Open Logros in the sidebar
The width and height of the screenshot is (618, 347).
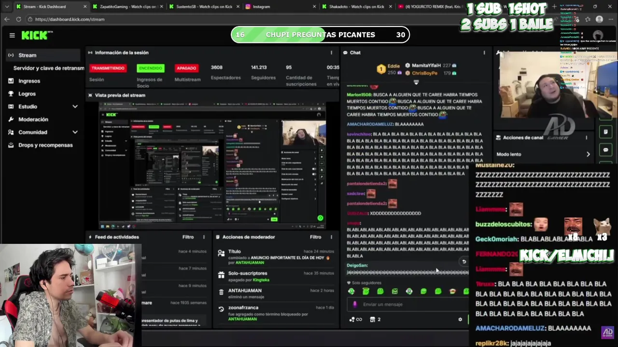[27, 93]
